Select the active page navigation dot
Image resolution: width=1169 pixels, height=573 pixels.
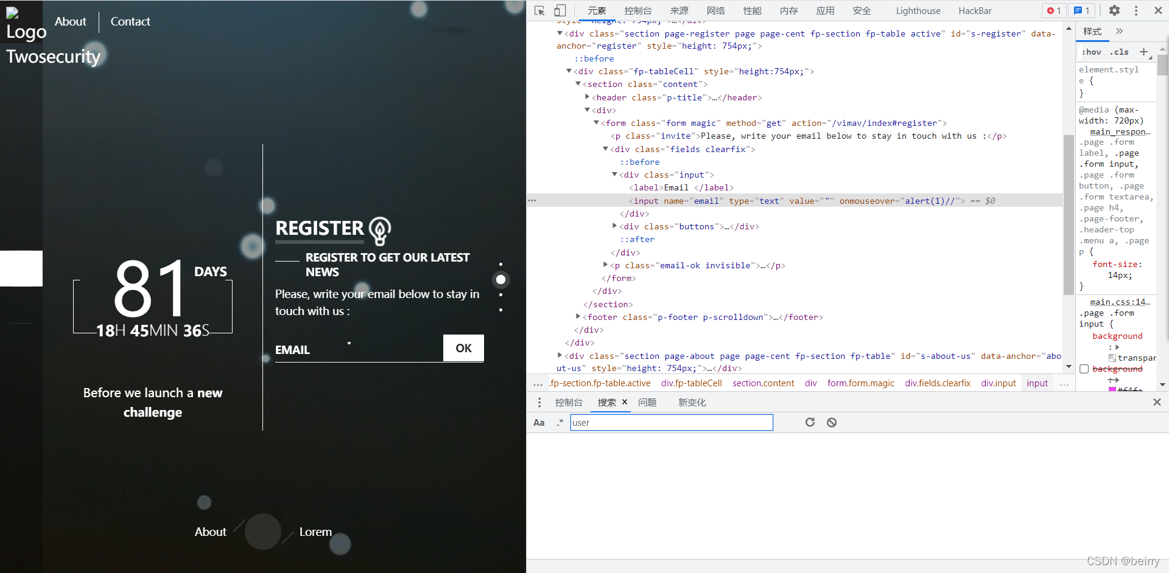[500, 279]
